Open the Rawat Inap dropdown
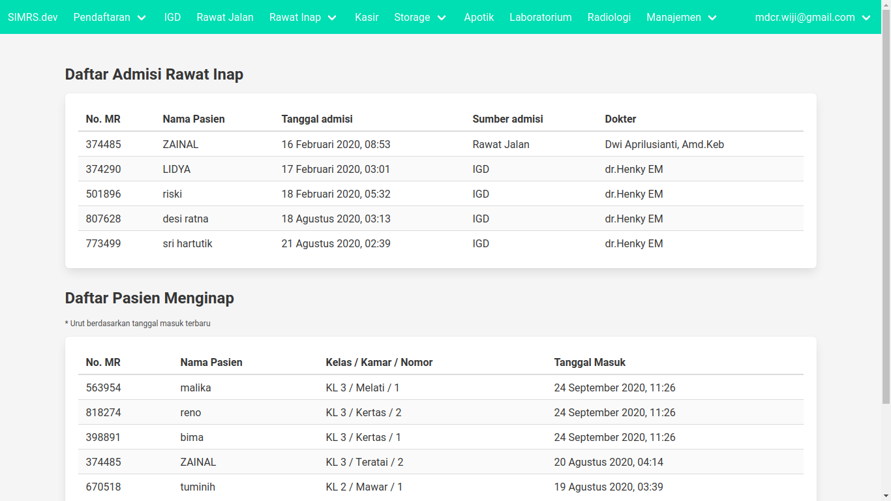891x501 pixels. click(303, 18)
